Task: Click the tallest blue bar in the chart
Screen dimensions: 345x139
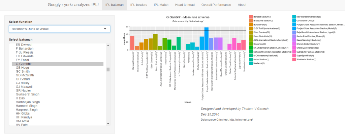Action: (207, 39)
